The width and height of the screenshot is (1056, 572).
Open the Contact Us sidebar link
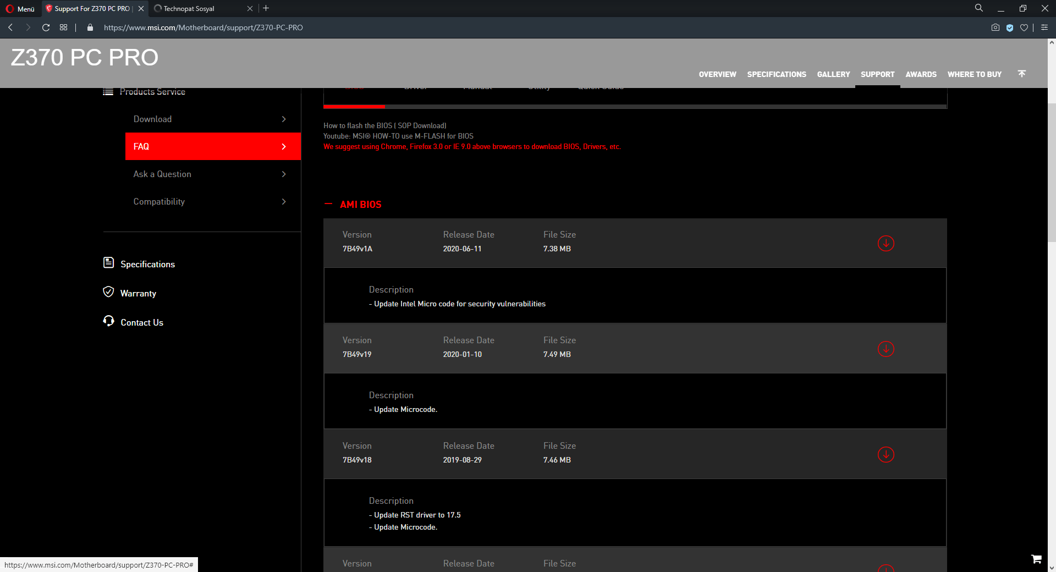(142, 322)
